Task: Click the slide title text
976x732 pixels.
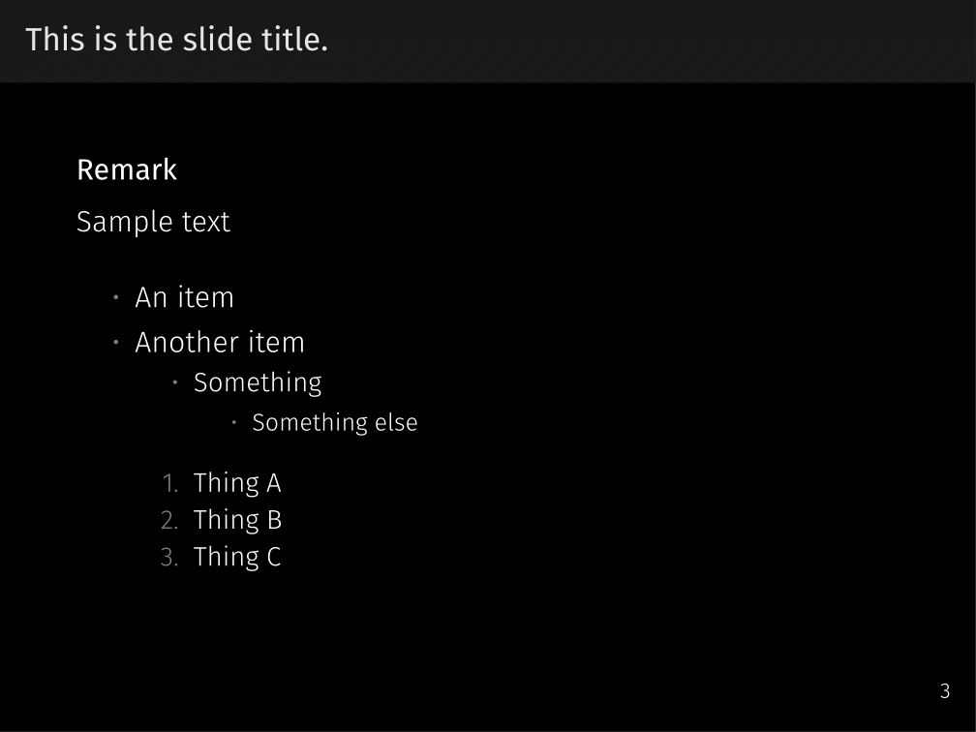Action: [x=176, y=40]
